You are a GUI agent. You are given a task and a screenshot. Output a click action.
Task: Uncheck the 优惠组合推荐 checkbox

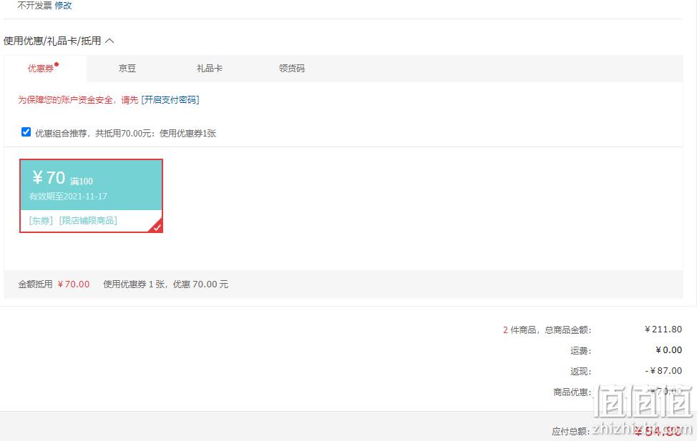(26, 132)
